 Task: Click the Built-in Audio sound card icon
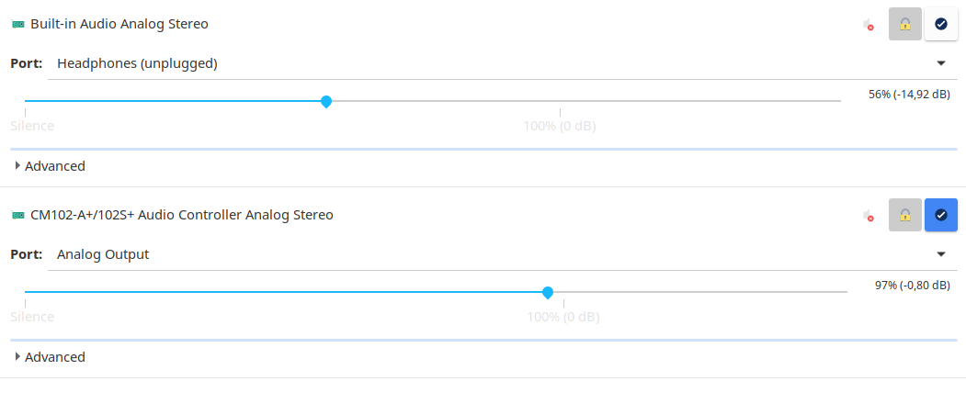[x=17, y=24]
